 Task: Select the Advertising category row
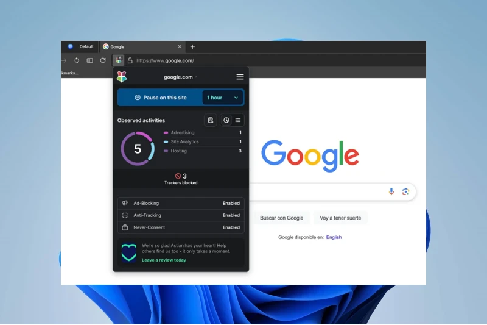(203, 132)
